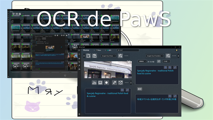Image resolution: width=213 pixels, height=120 pixels.
Task: Click the list view icon in History window
Action: tap(17, 14)
